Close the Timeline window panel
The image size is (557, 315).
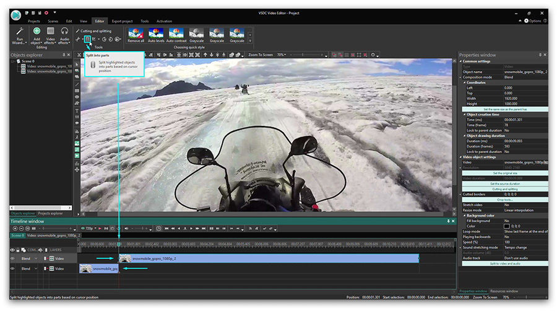click(x=453, y=221)
